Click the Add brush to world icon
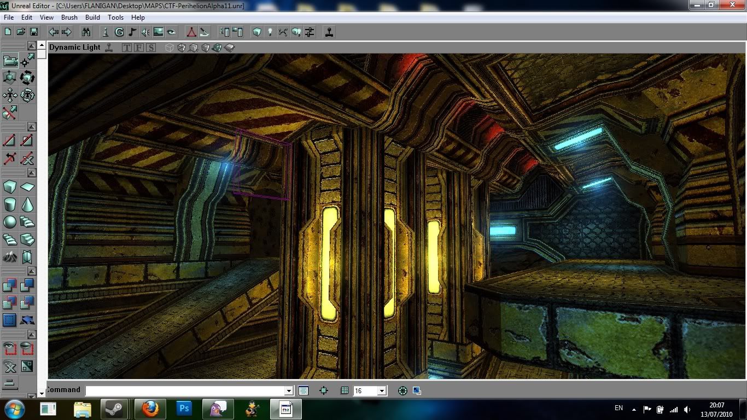 [10, 285]
